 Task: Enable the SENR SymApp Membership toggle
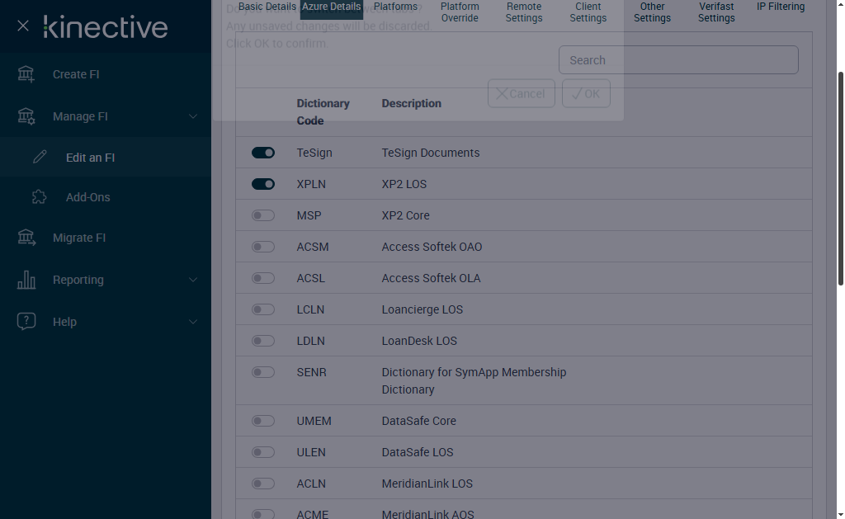(263, 372)
